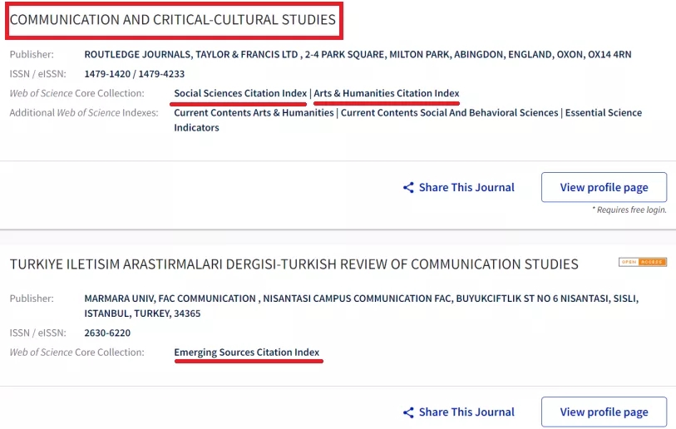Click Share This Journal text in first card

(466, 188)
